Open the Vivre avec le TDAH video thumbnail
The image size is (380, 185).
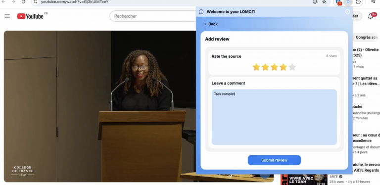(x=304, y=180)
